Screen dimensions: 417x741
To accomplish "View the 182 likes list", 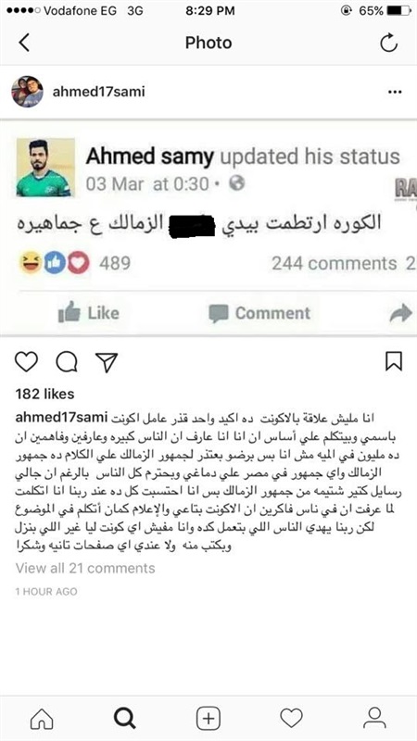I will [44, 395].
